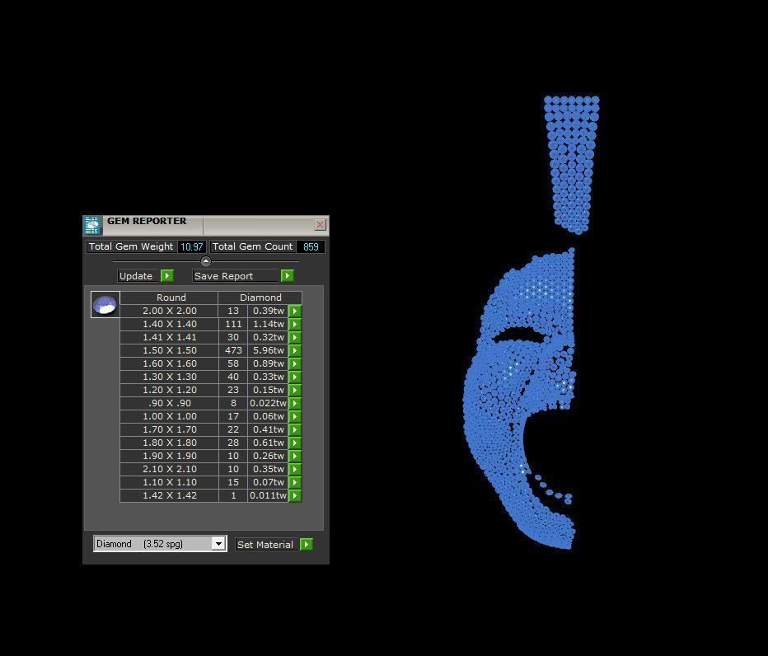Viewport: 768px width, 656px height.
Task: Click the count cell showing 111
Action: coord(233,324)
